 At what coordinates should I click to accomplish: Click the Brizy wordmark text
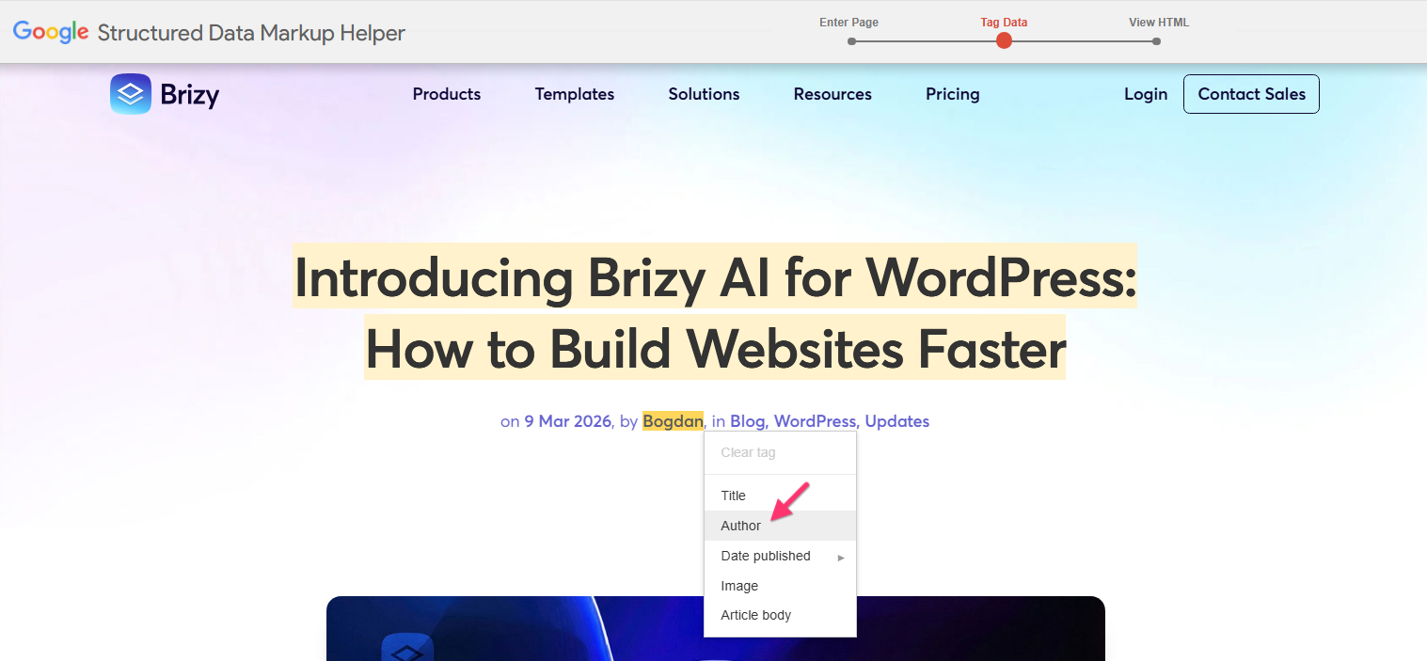[189, 95]
